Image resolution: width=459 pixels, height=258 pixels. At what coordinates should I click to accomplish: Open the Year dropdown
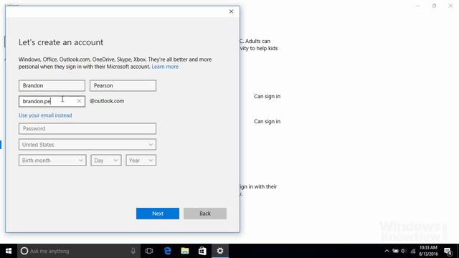point(141,161)
